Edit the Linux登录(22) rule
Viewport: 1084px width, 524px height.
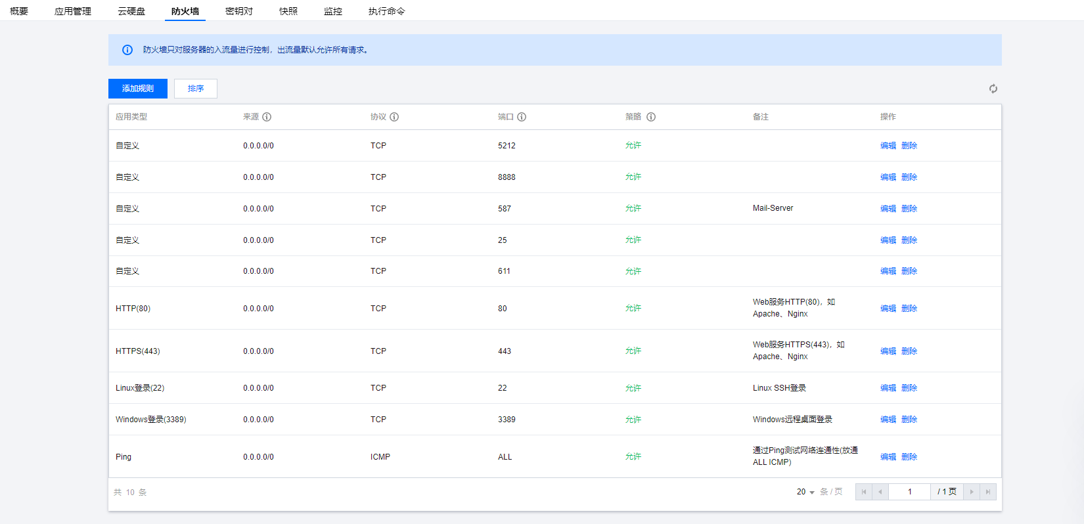pos(888,388)
